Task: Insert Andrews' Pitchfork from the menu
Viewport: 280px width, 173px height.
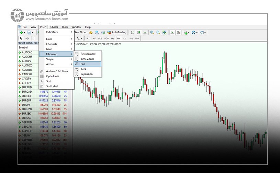Action: [57, 71]
